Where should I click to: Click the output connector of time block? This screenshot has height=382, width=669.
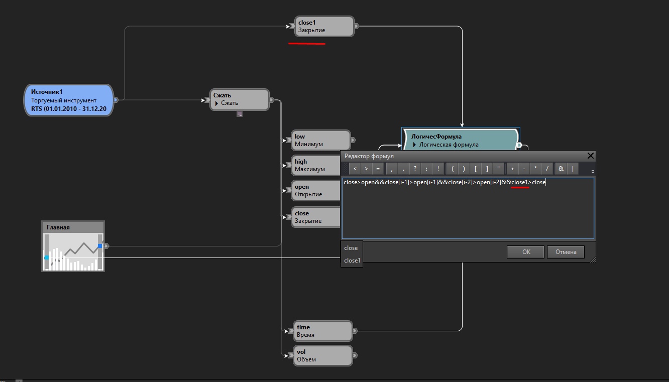tap(356, 331)
